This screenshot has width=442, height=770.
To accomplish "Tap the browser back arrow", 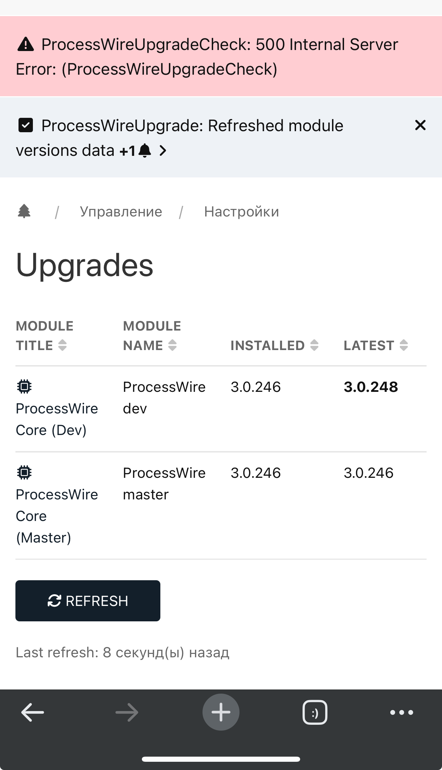I will [33, 712].
